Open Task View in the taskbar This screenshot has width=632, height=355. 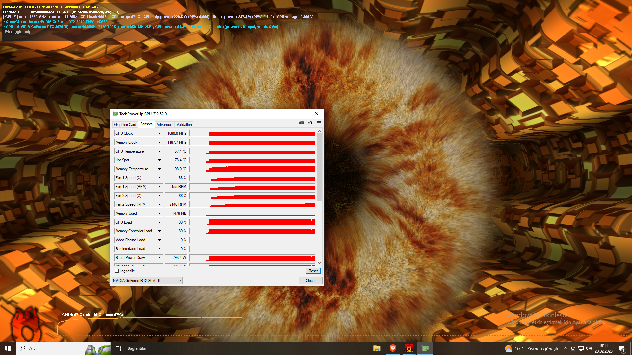pyautogui.click(x=118, y=348)
